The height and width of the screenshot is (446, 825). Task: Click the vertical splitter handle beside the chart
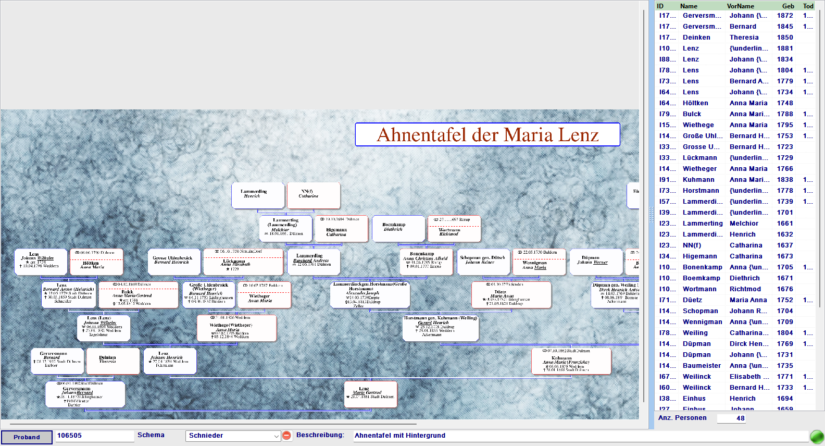651,215
